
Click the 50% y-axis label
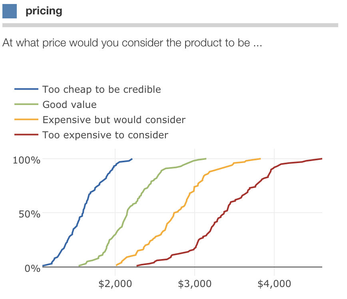click(x=30, y=214)
